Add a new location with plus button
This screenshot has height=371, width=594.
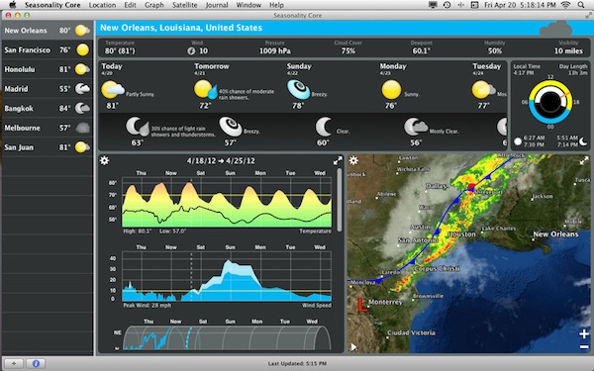14,363
